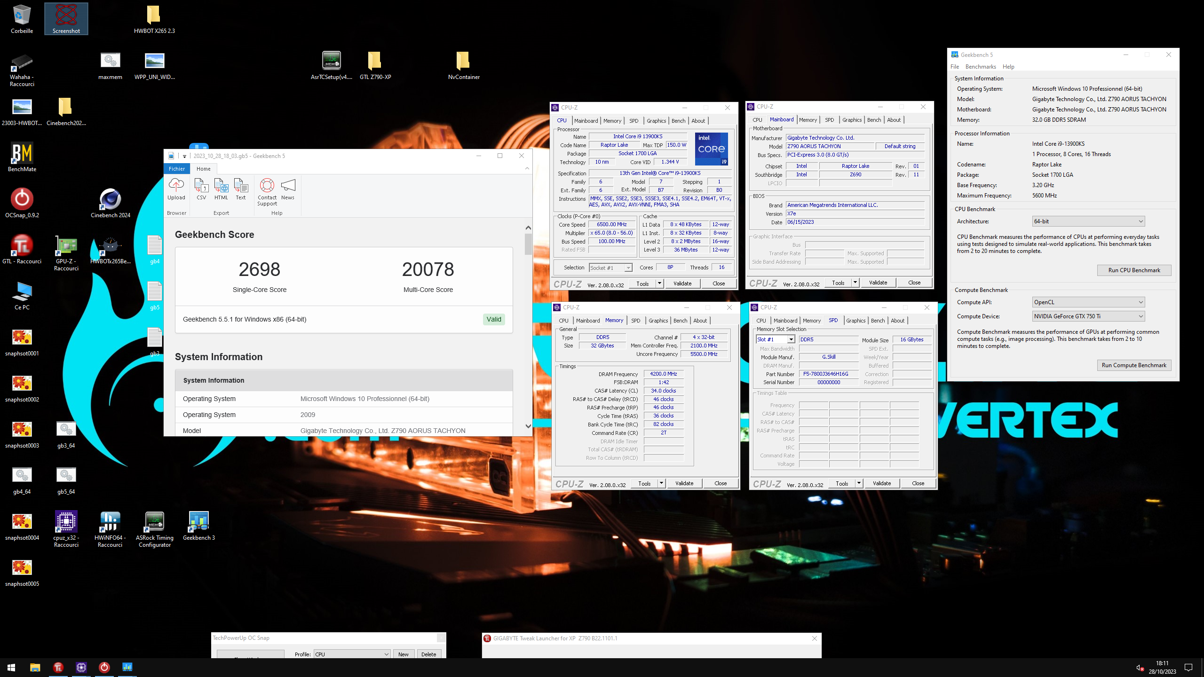The width and height of the screenshot is (1204, 677).
Task: Open the OC Snap Profile CPU dropdown
Action: point(352,654)
